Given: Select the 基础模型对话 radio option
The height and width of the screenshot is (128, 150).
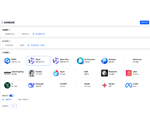Looking at the screenshot, I should tap(3, 34).
